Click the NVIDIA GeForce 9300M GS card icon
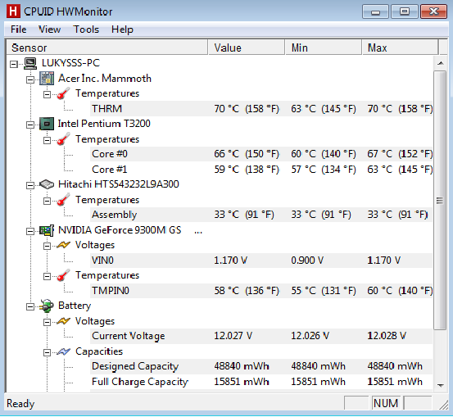 point(47,230)
